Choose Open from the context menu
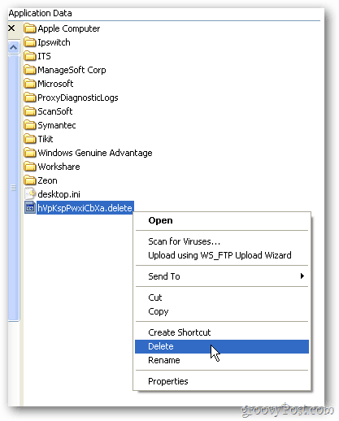Screen dimensions: 339x421 point(222,220)
